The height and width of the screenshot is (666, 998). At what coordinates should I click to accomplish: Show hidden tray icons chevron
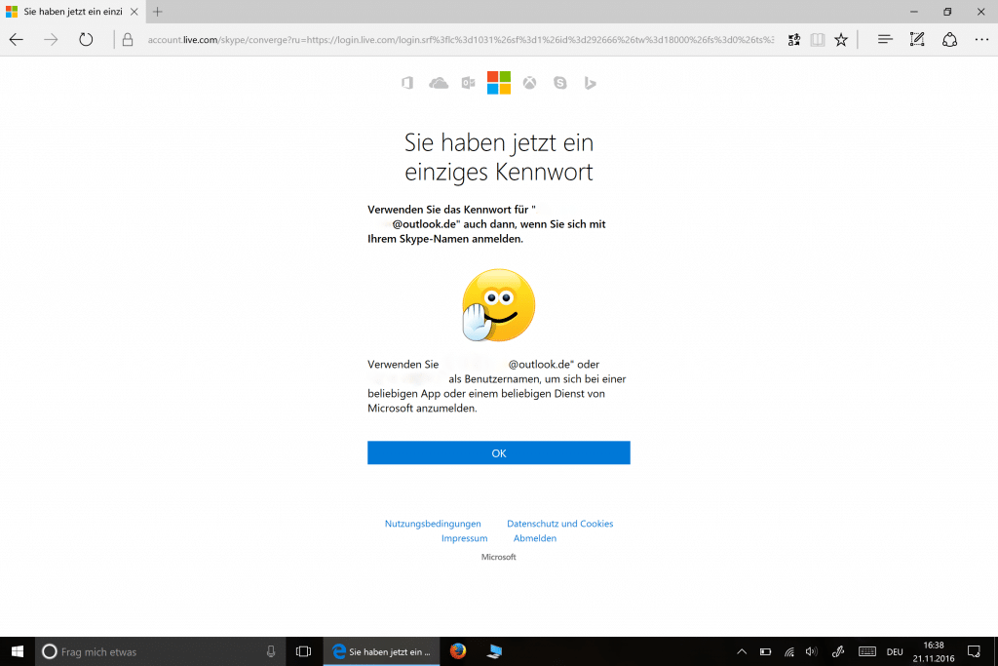click(742, 651)
